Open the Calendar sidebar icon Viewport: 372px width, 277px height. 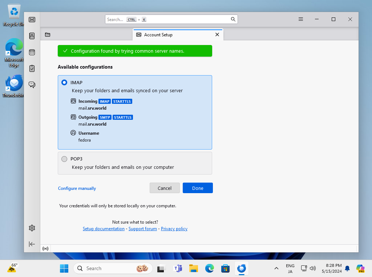coord(32,52)
